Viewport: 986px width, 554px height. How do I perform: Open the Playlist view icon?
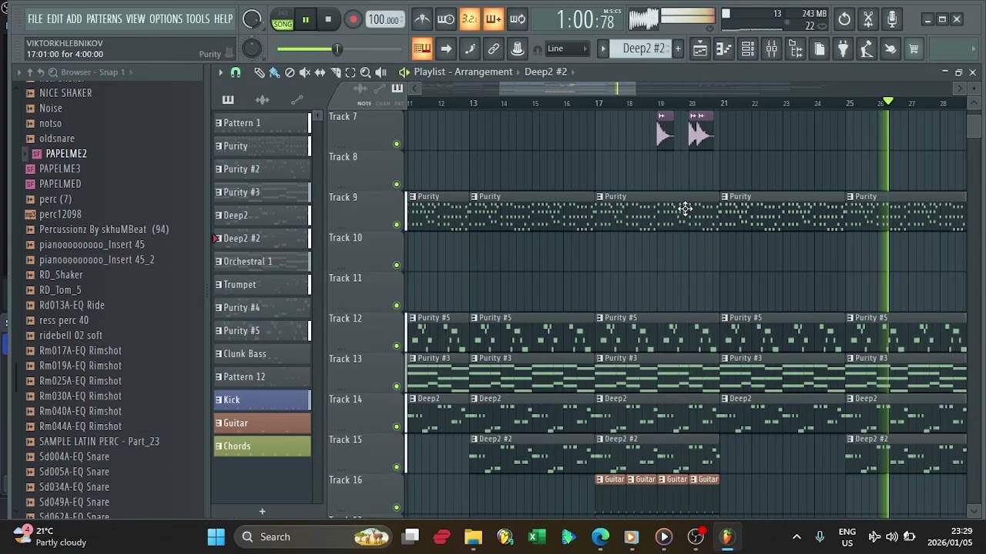(x=699, y=49)
